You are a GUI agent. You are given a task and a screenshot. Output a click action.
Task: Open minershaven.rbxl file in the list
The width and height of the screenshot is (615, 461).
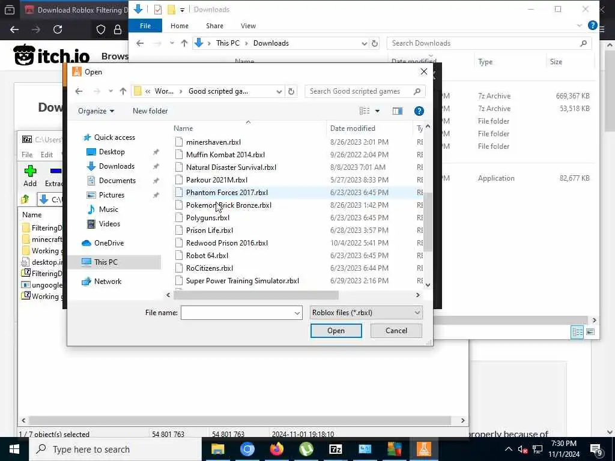pyautogui.click(x=213, y=142)
